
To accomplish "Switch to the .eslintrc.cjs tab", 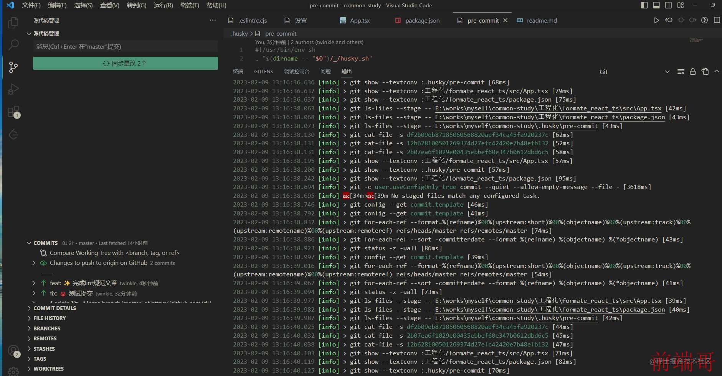I will [x=248, y=20].
